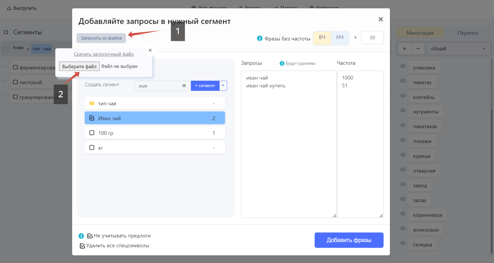The height and width of the screenshot is (263, 494).
Task: Open the '+ сегмент' dropdown arrow
Action: coord(223,85)
